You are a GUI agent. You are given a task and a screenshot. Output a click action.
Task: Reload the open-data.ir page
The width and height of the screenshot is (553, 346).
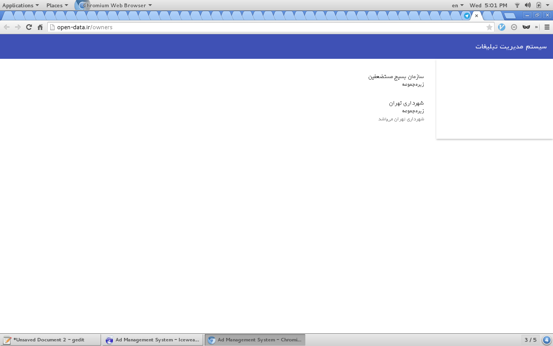tap(29, 27)
